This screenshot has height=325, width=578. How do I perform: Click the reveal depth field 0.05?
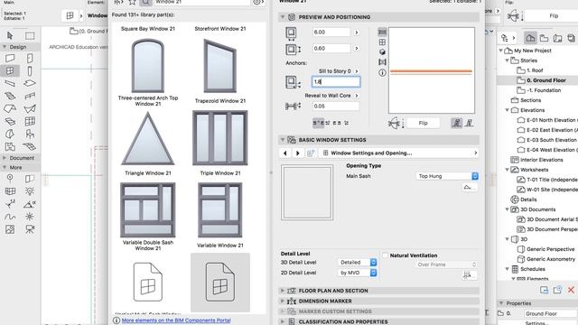coord(335,107)
